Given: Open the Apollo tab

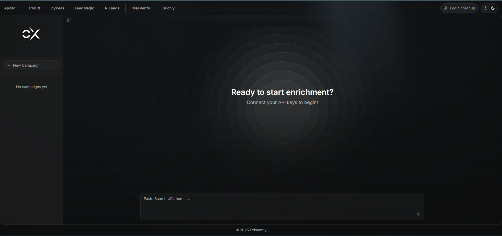Looking at the screenshot, I should (10, 8).
